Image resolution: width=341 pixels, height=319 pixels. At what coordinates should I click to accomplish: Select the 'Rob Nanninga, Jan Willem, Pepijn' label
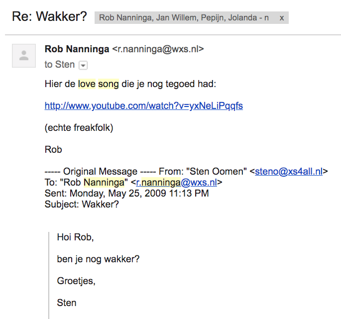tap(184, 18)
